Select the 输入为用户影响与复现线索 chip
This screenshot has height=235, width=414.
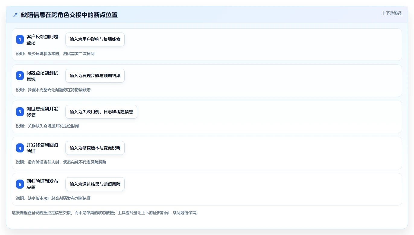[95, 39]
